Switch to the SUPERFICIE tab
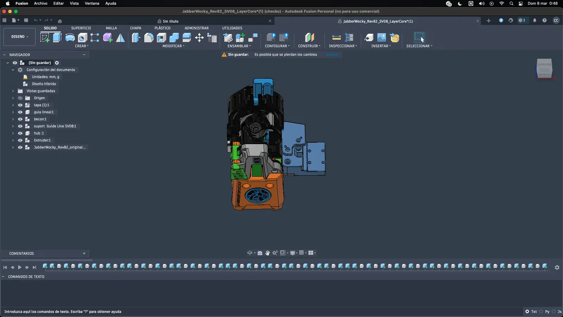Image resolution: width=563 pixels, height=317 pixels. [x=81, y=28]
